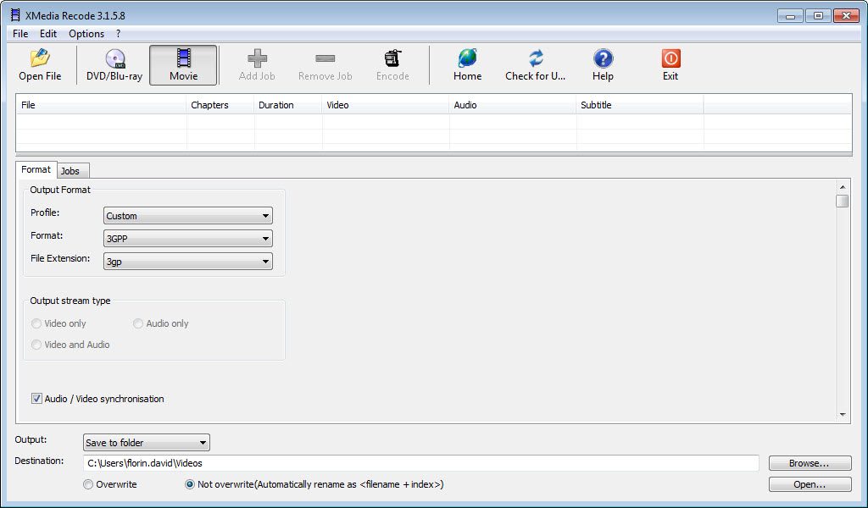
Task: Expand the Output dropdown Save to folder
Action: (x=146, y=443)
